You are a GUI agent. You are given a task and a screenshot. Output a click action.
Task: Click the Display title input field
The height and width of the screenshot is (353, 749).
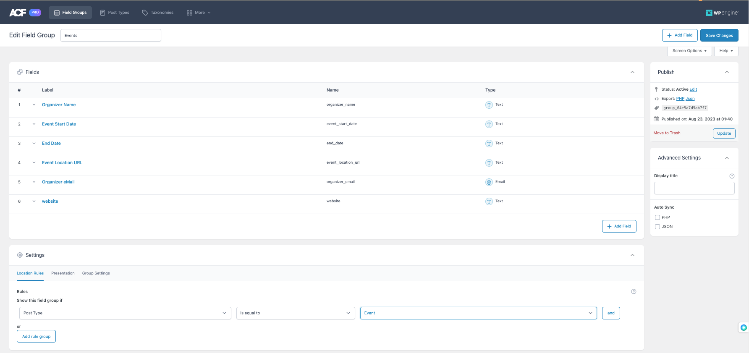(694, 188)
